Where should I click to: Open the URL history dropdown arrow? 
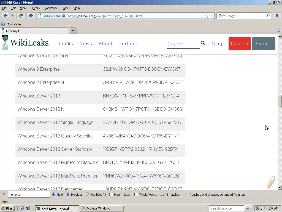(212, 16)
